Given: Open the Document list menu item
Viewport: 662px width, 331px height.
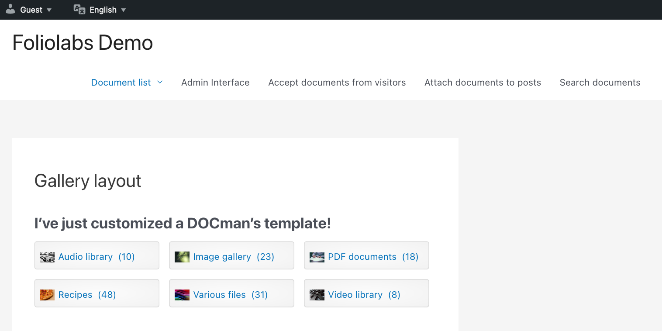Looking at the screenshot, I should [121, 83].
